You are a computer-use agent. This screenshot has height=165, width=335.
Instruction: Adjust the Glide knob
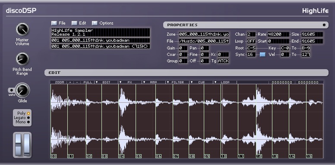[22, 90]
